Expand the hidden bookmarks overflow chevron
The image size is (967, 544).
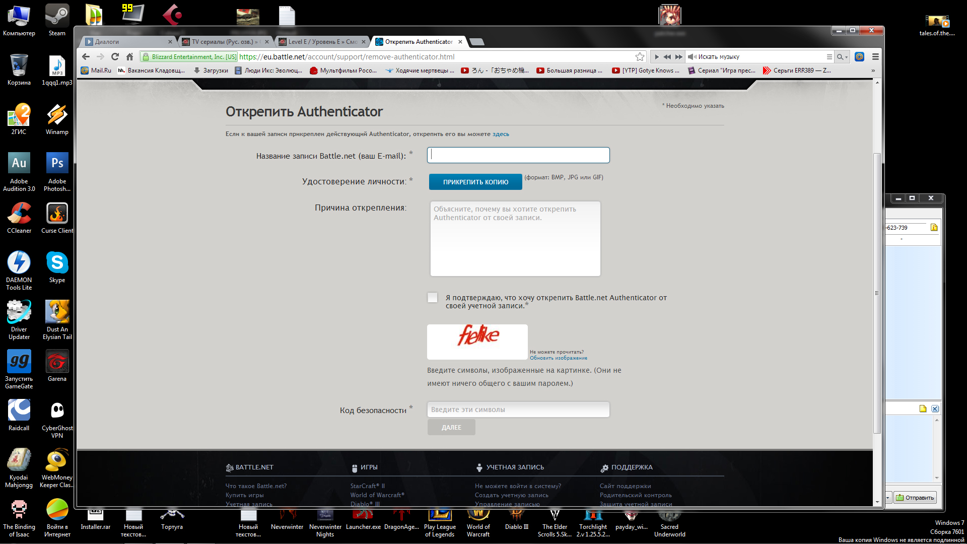[873, 71]
